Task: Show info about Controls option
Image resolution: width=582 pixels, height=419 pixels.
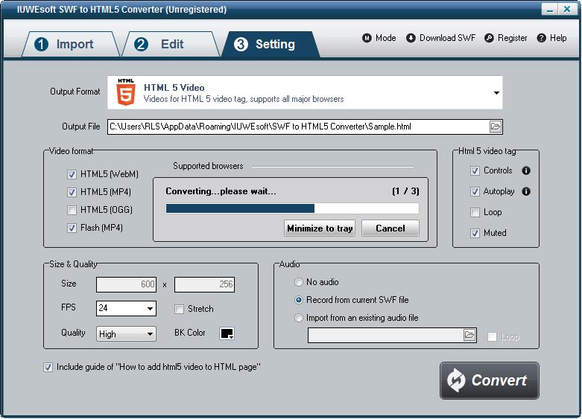Action: [526, 170]
